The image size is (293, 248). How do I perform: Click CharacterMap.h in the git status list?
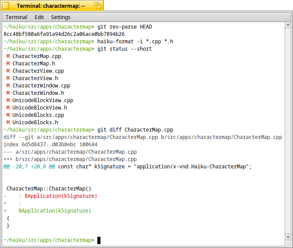tap(33, 64)
